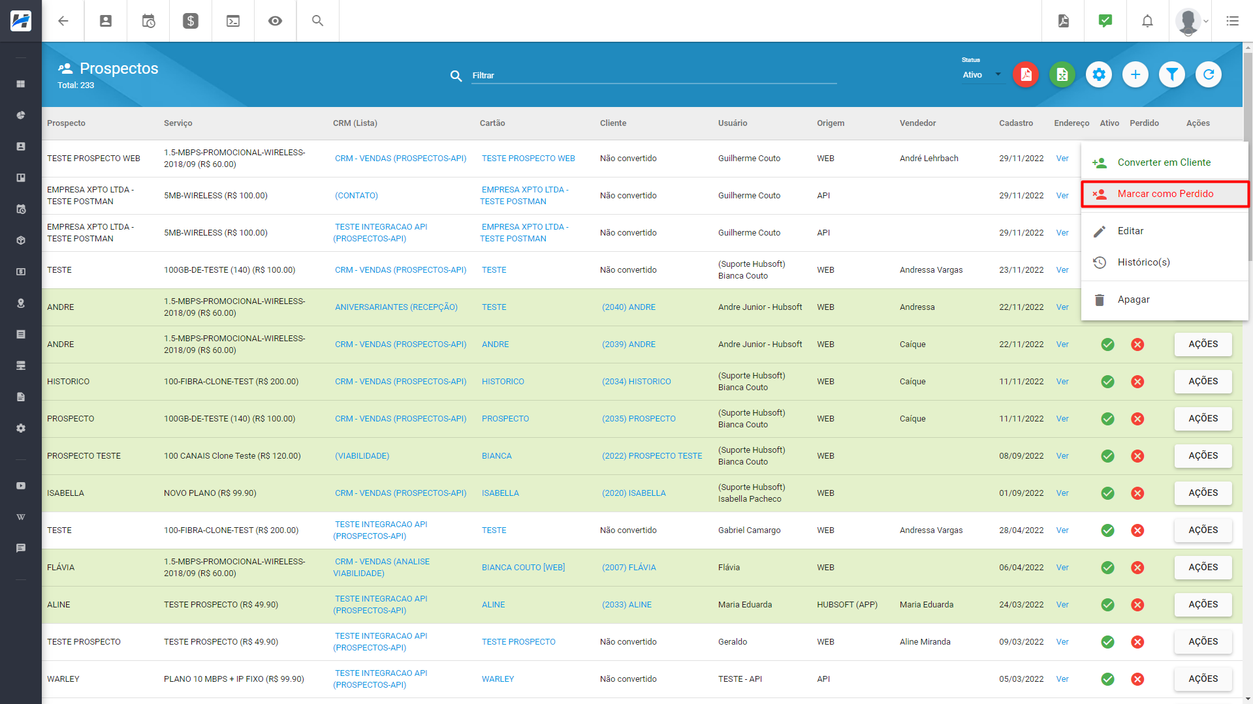This screenshot has height=704, width=1253.
Task: Open the advanced filter funnel button
Action: tap(1172, 74)
